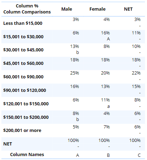Select the $120,001 to $150,000 row label
The image size is (147, 160).
point(26,104)
